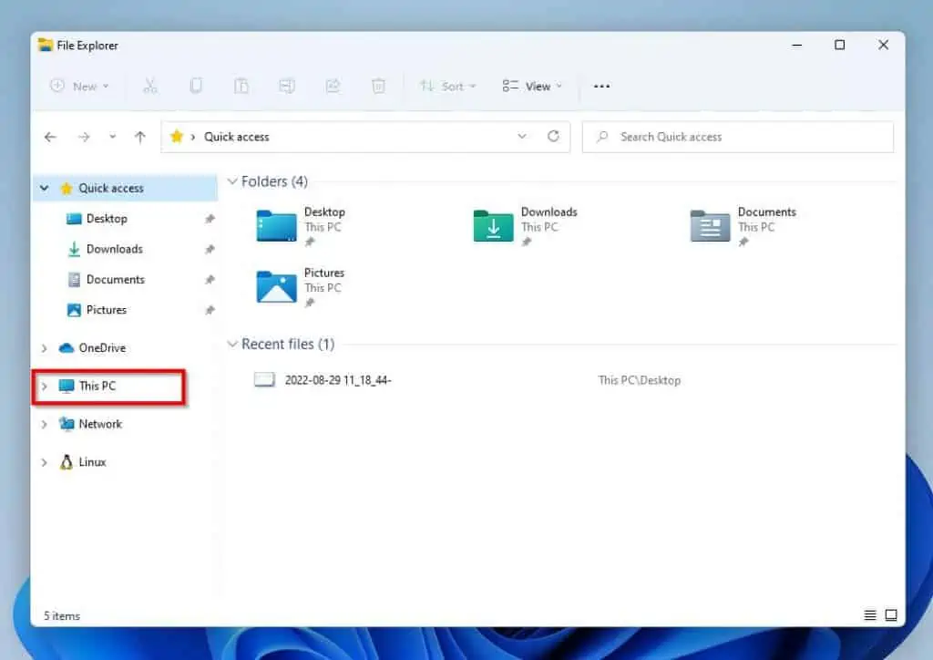Image resolution: width=933 pixels, height=660 pixels.
Task: Select OneDrive in the sidebar
Action: [x=102, y=347]
